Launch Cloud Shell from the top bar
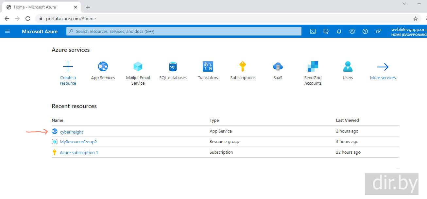 (x=313, y=31)
